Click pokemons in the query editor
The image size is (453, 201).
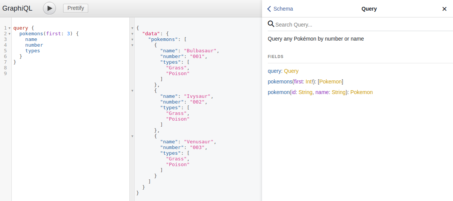pos(31,34)
